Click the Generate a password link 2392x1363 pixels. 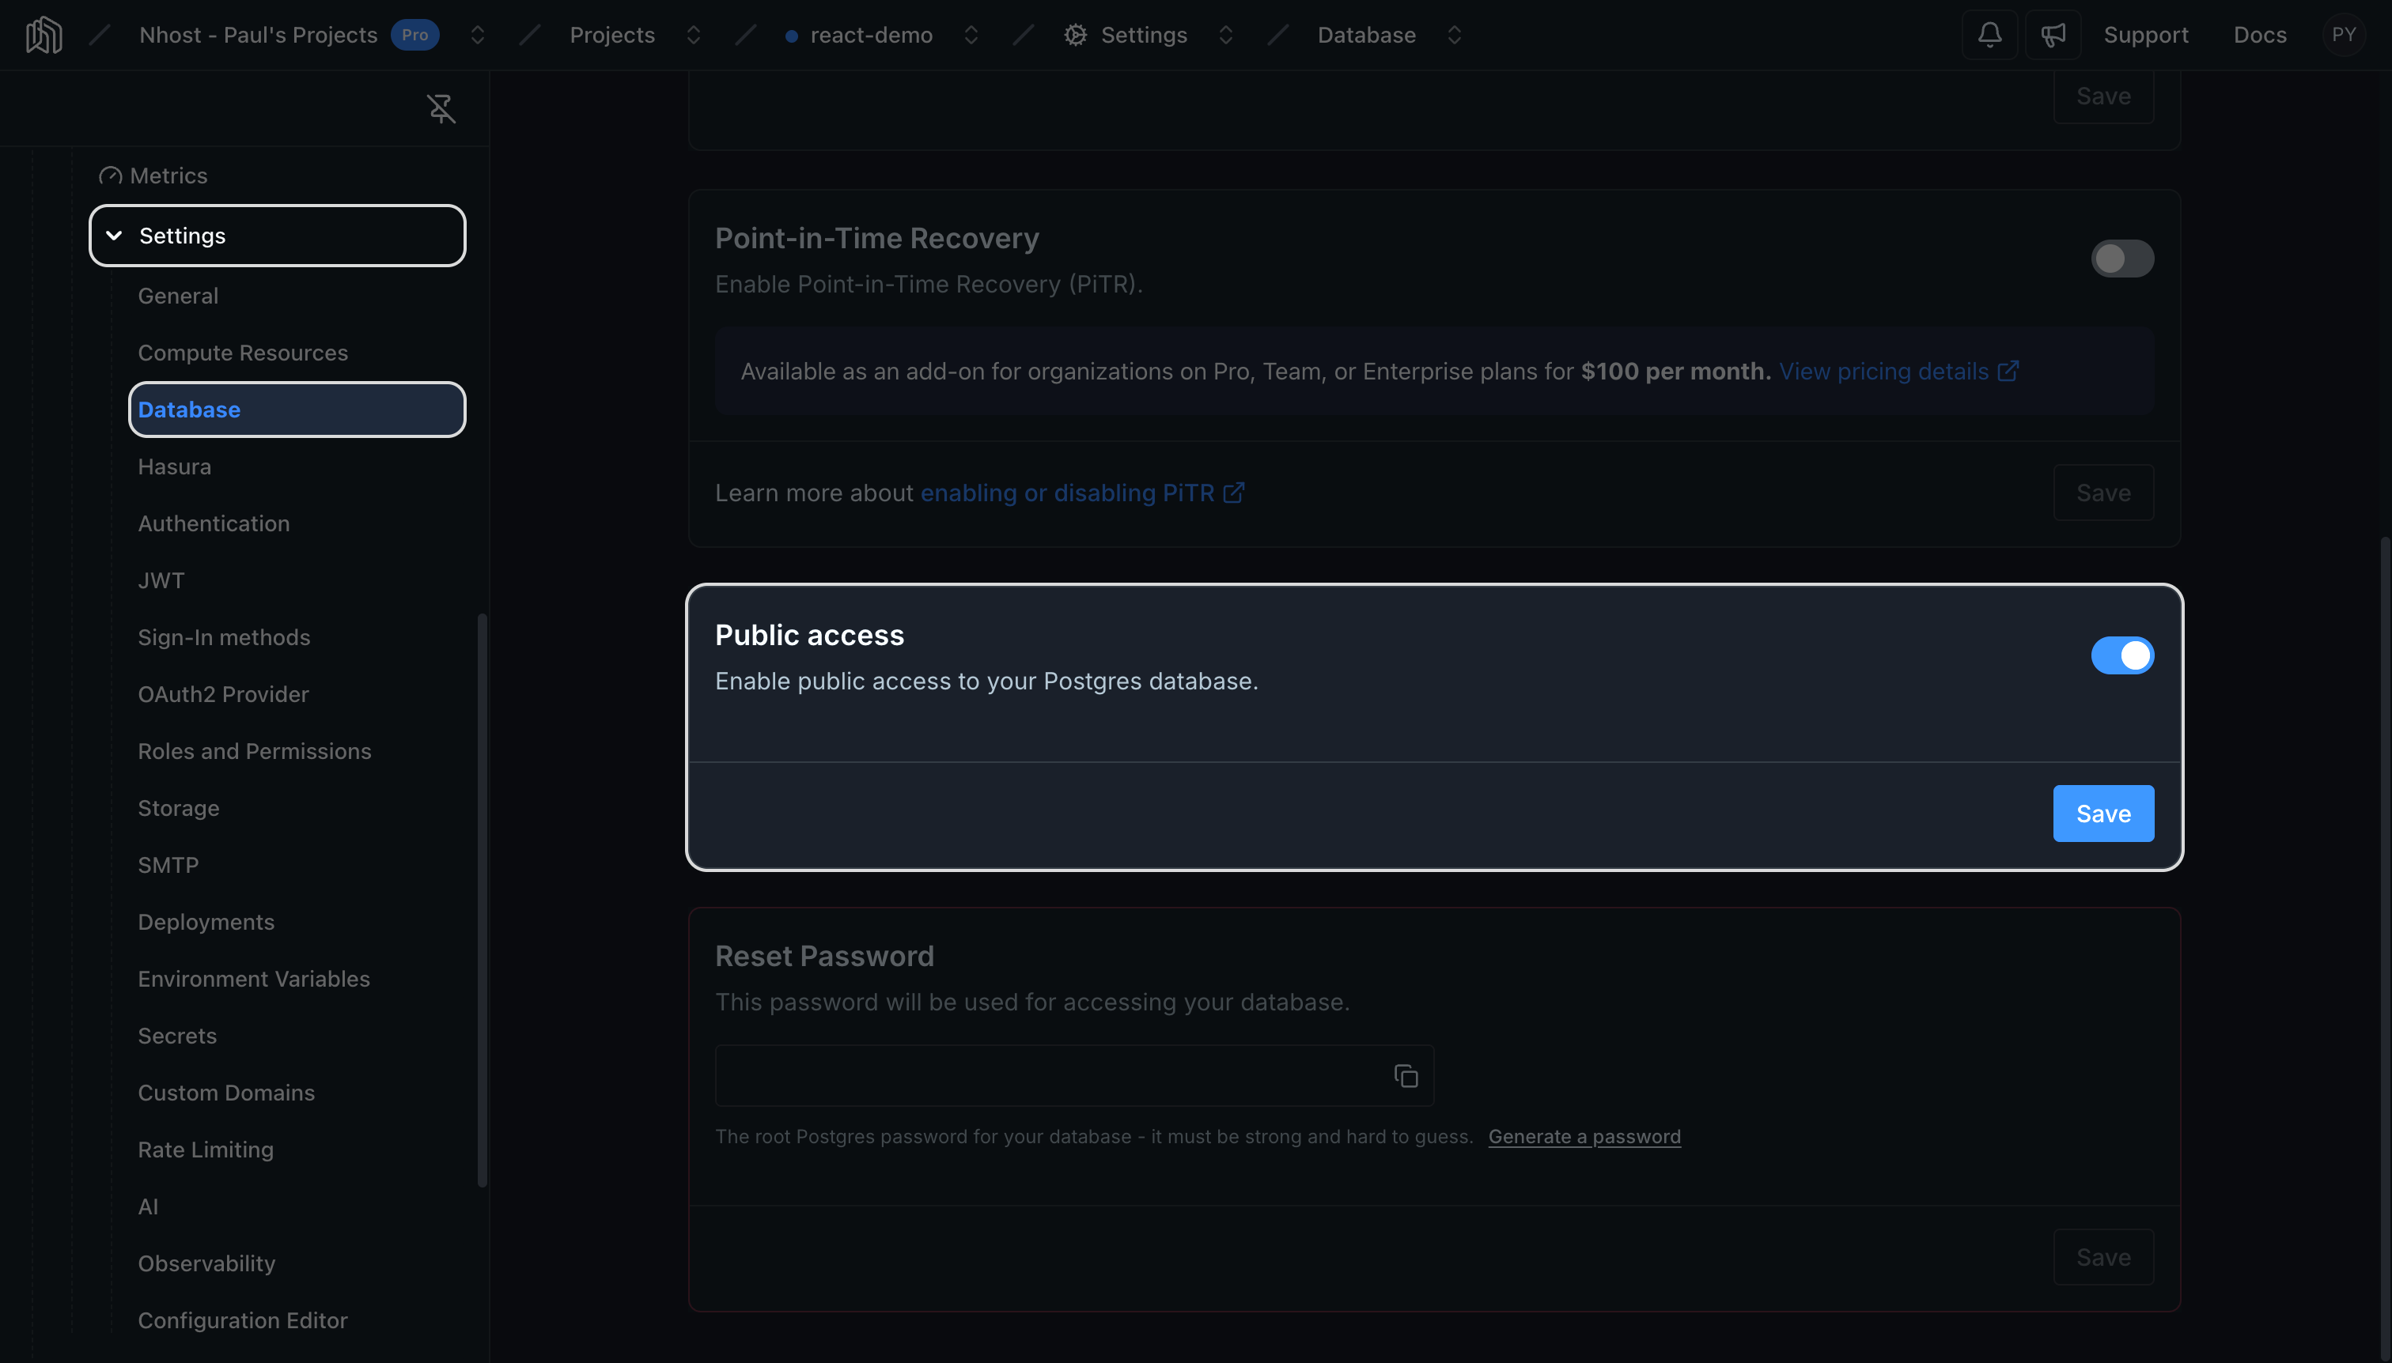pyautogui.click(x=1584, y=1136)
